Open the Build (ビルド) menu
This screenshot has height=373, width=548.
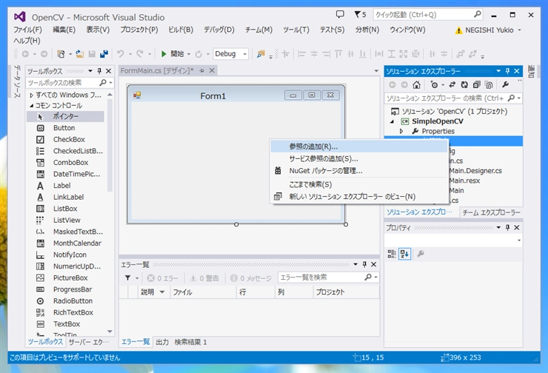[x=181, y=30]
